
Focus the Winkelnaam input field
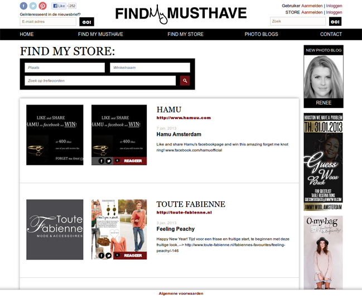pyautogui.click(x=150, y=68)
